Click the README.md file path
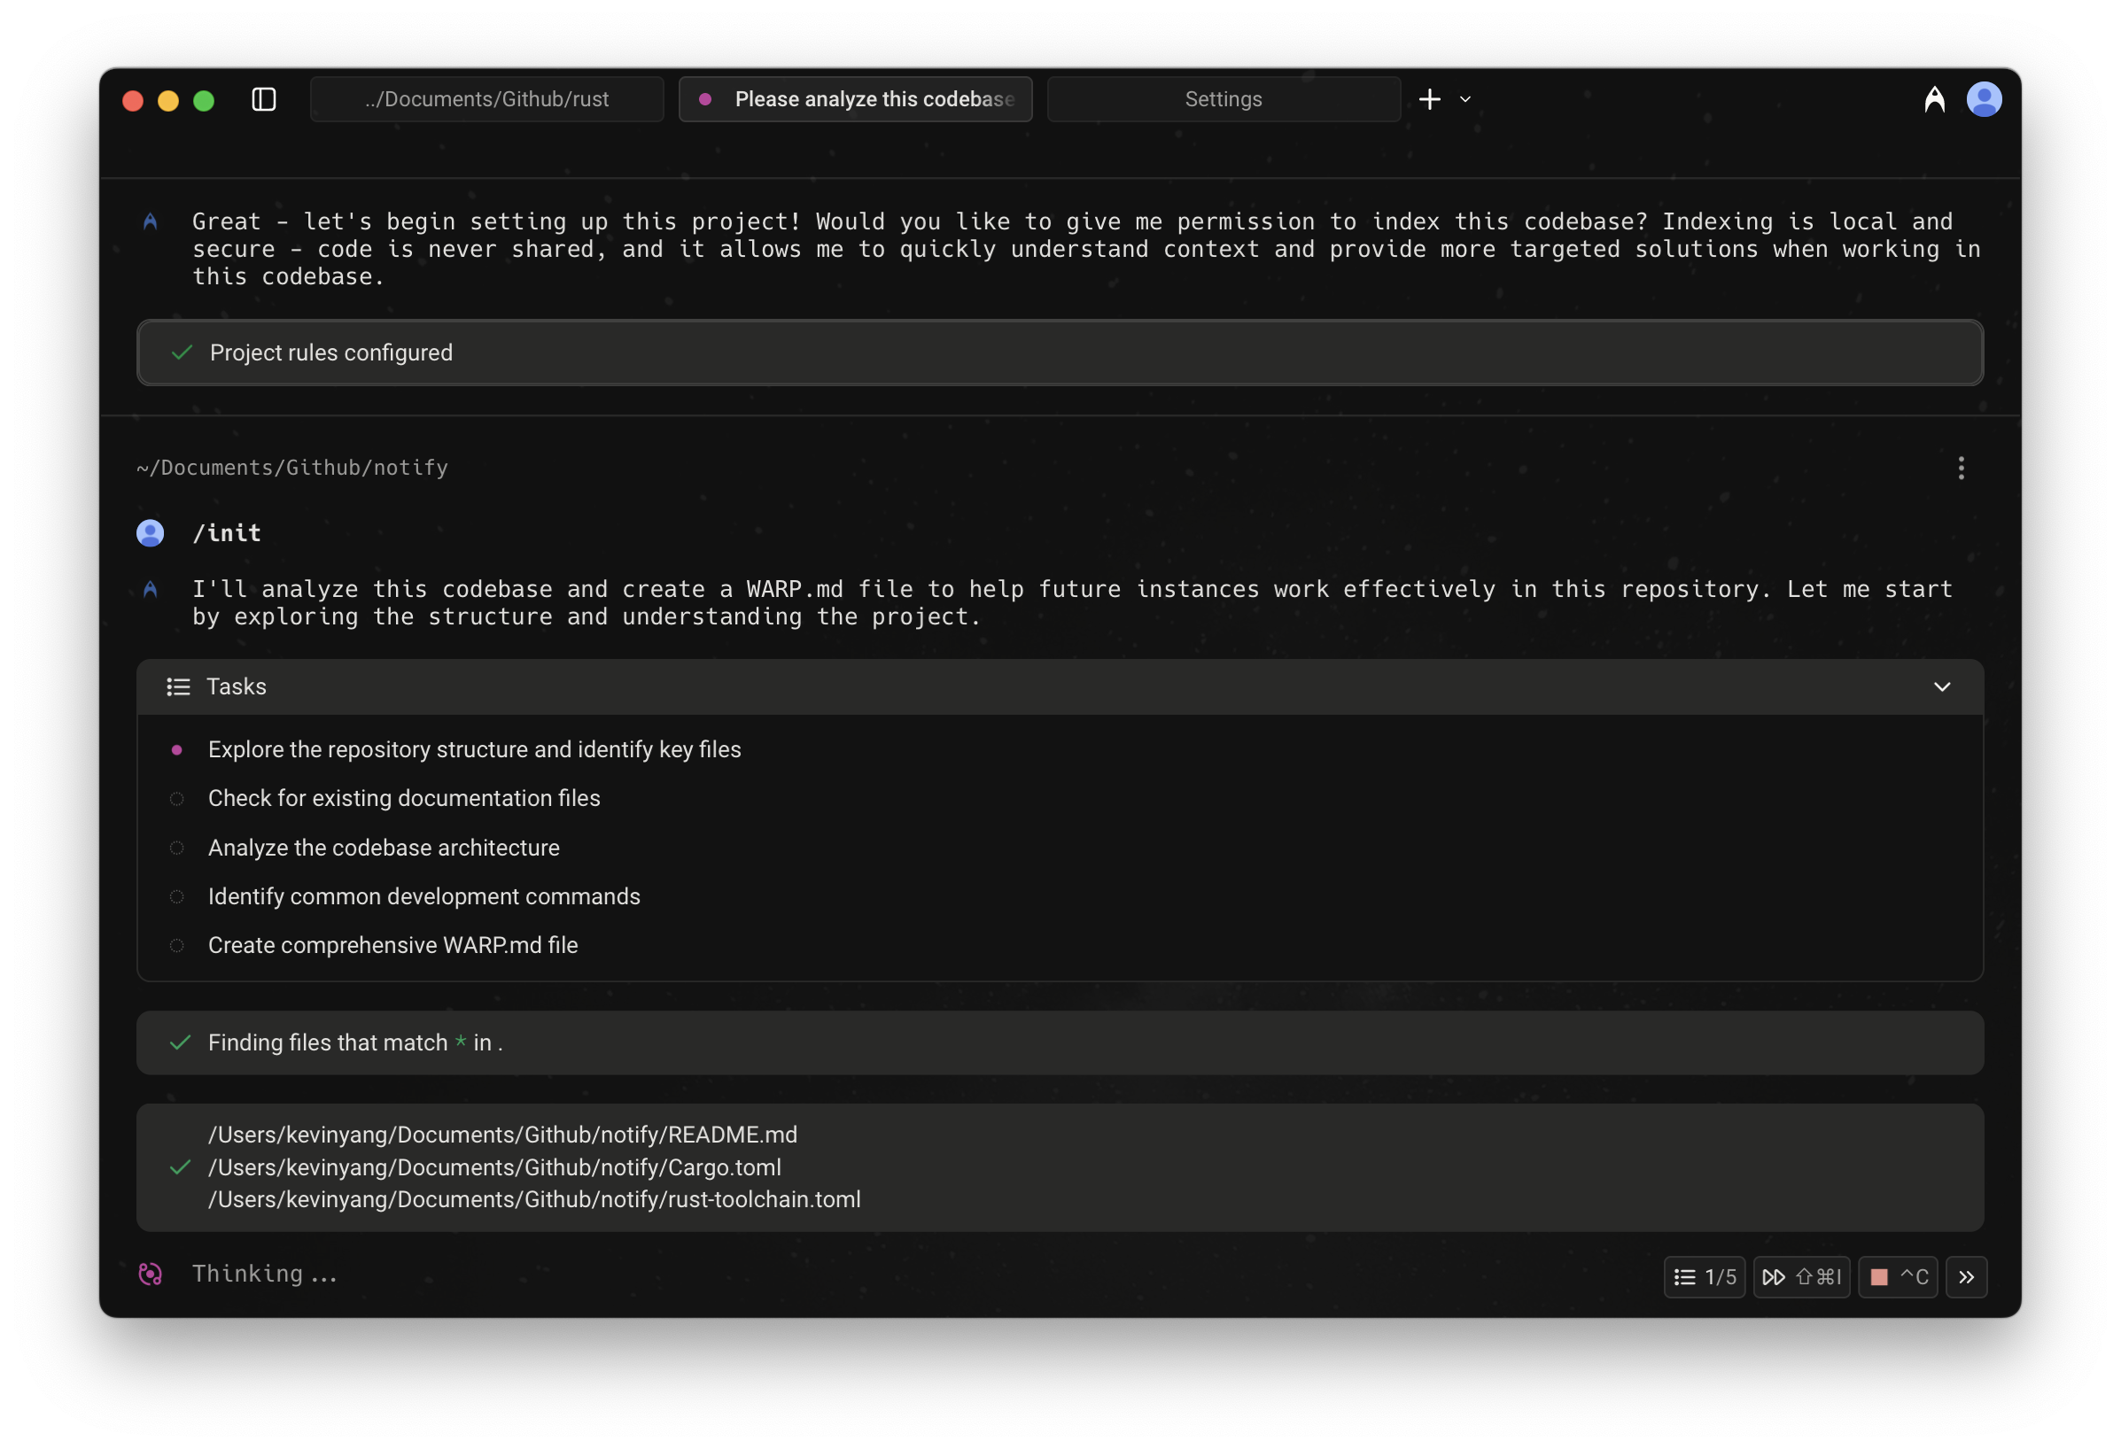2121x1449 pixels. pyautogui.click(x=502, y=1135)
